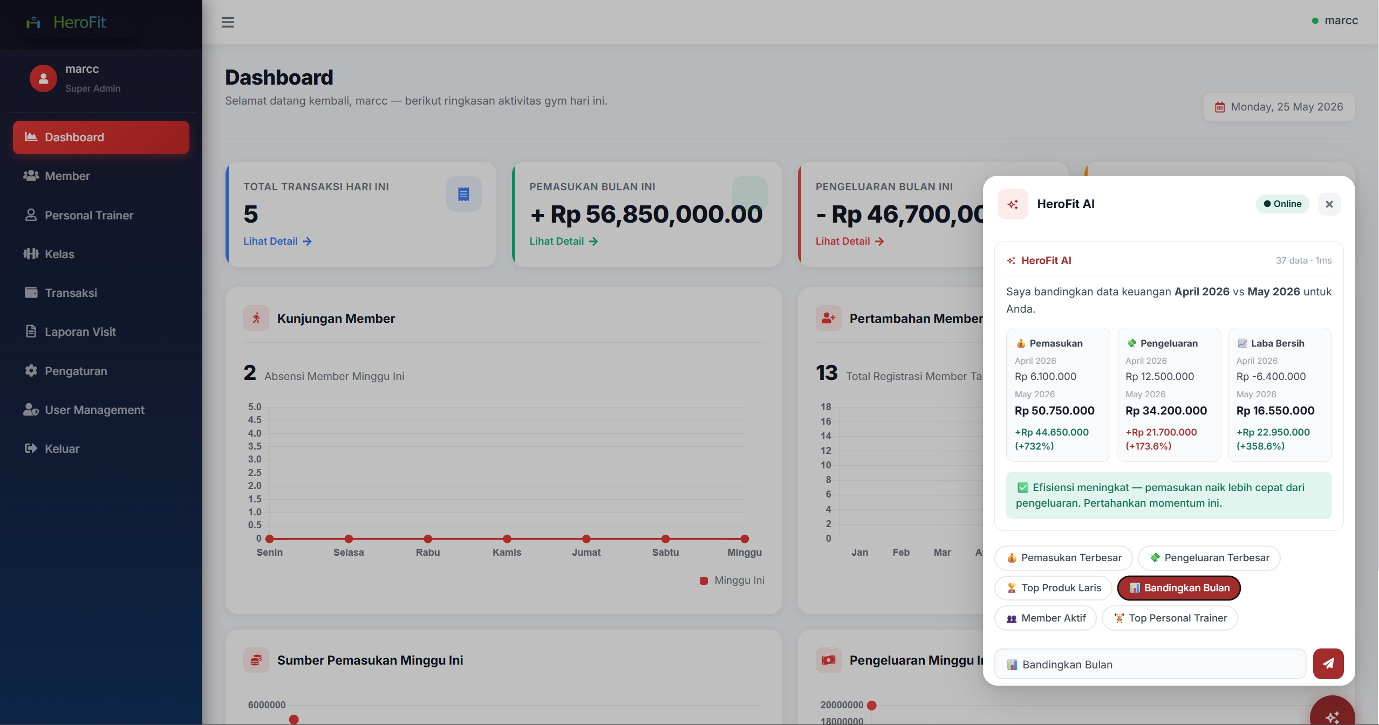Select the Pengeluaran Terbesar suggestion chip
Screen dimensions: 1379x725
click(1209, 557)
